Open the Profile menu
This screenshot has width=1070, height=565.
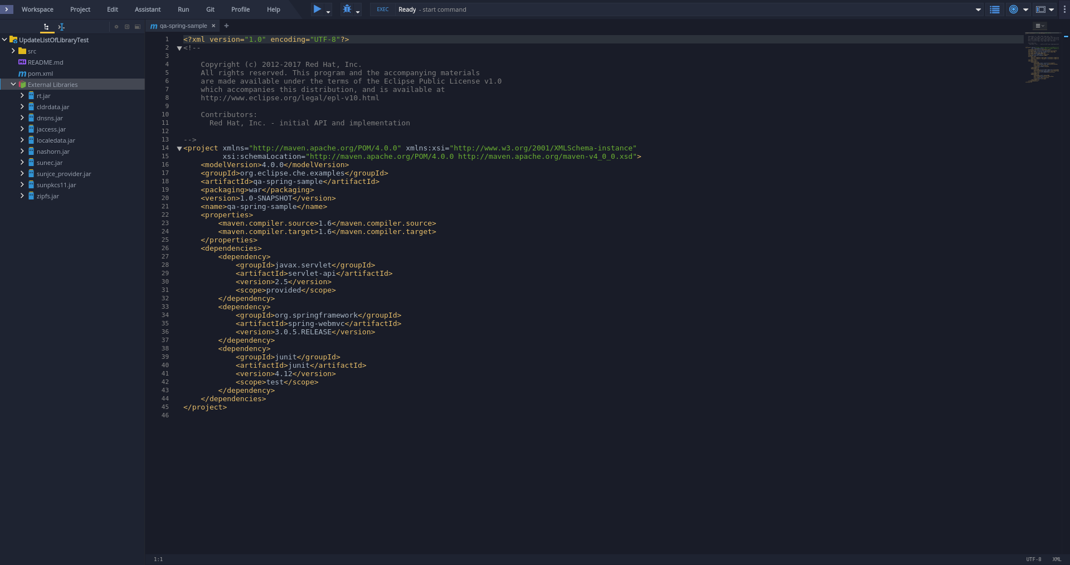[x=240, y=9]
